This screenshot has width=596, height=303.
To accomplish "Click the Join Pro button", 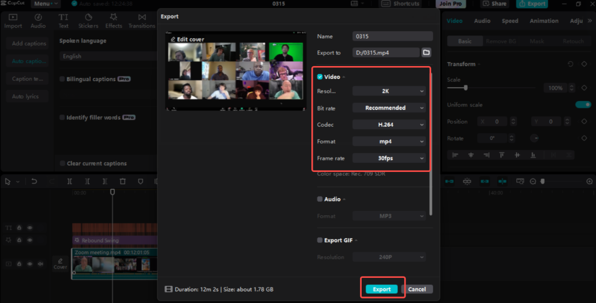I will click(x=451, y=3).
